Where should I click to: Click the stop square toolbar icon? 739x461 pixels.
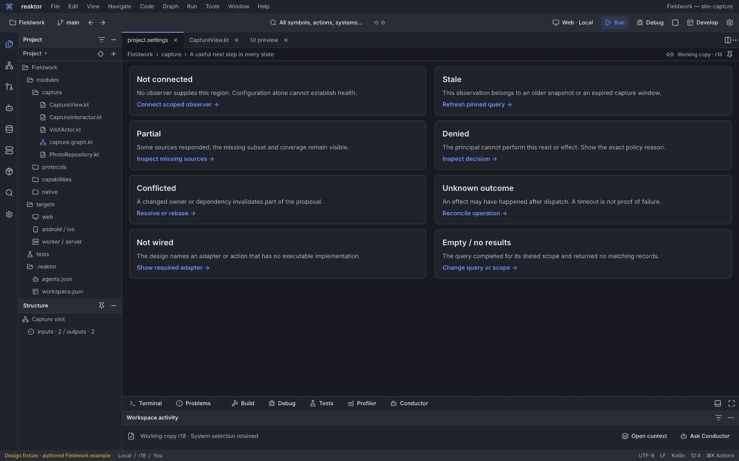point(675,23)
